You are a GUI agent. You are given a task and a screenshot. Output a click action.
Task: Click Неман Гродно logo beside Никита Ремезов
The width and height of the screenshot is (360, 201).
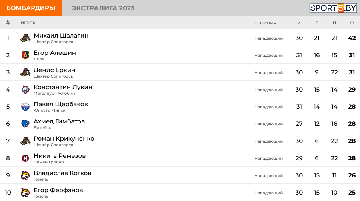click(x=25, y=158)
